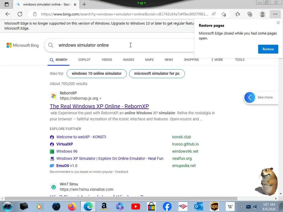The width and height of the screenshot is (283, 212).
Task: Open the Favorites list icon
Action: point(238,14)
